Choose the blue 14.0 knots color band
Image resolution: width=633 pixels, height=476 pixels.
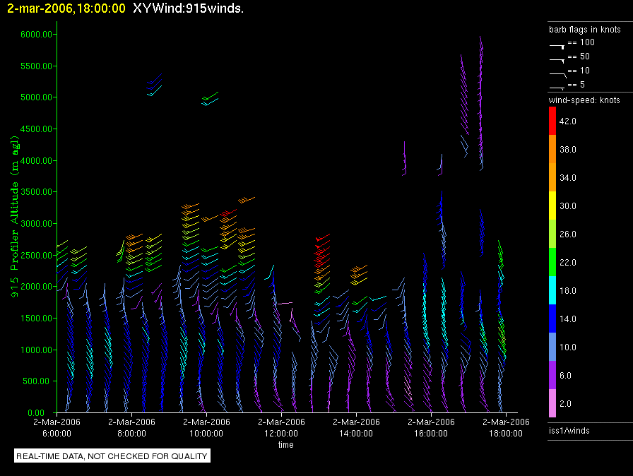(553, 319)
